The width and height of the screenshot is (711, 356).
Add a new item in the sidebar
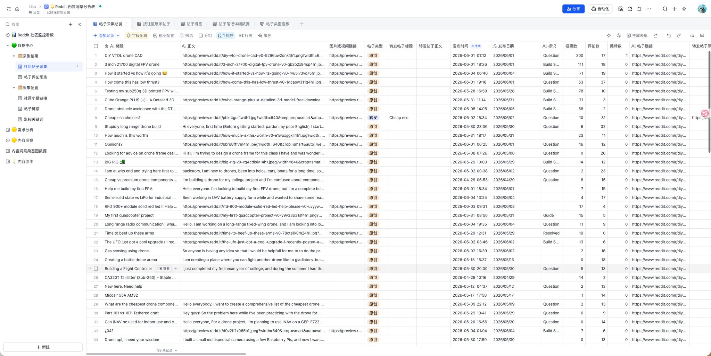coord(71,24)
